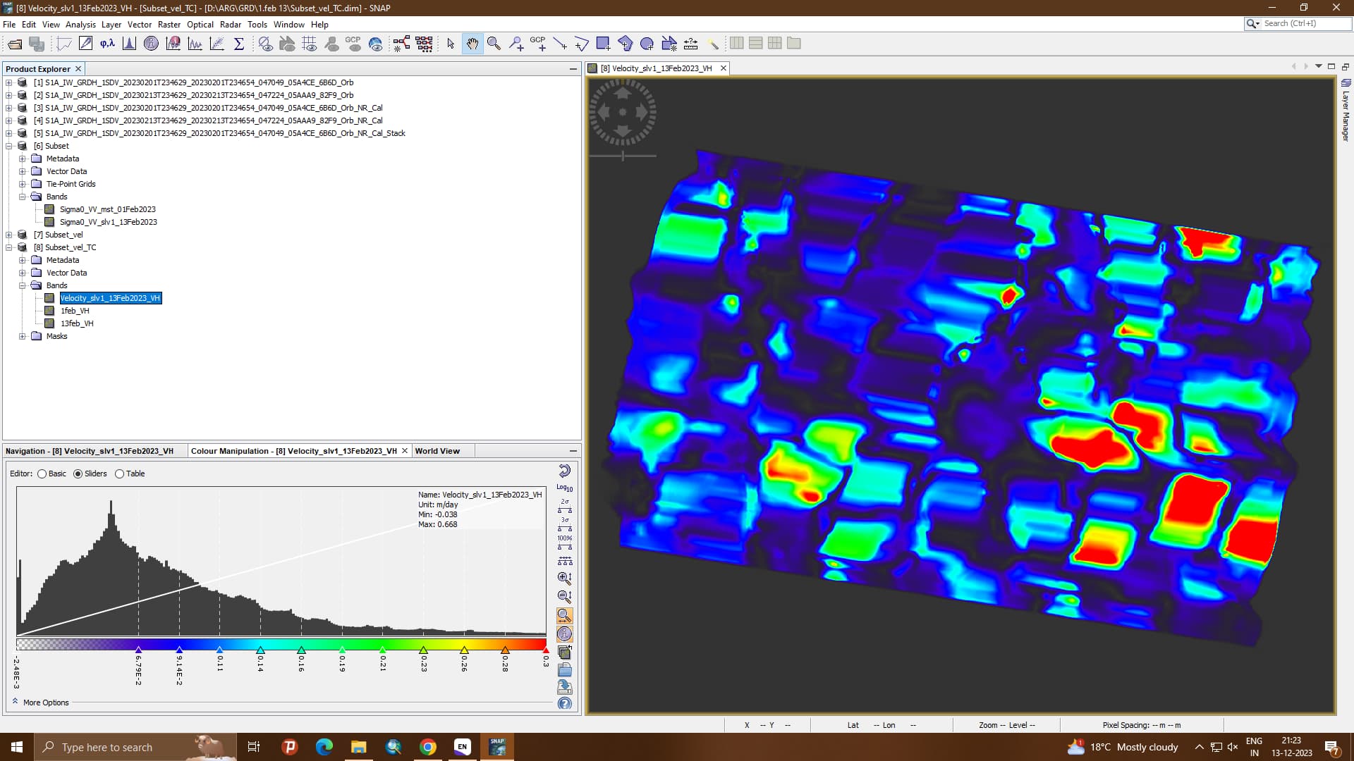Select the Pin placing tool with GCP label
Screen dimensions: 1354x761
[x=539, y=44]
